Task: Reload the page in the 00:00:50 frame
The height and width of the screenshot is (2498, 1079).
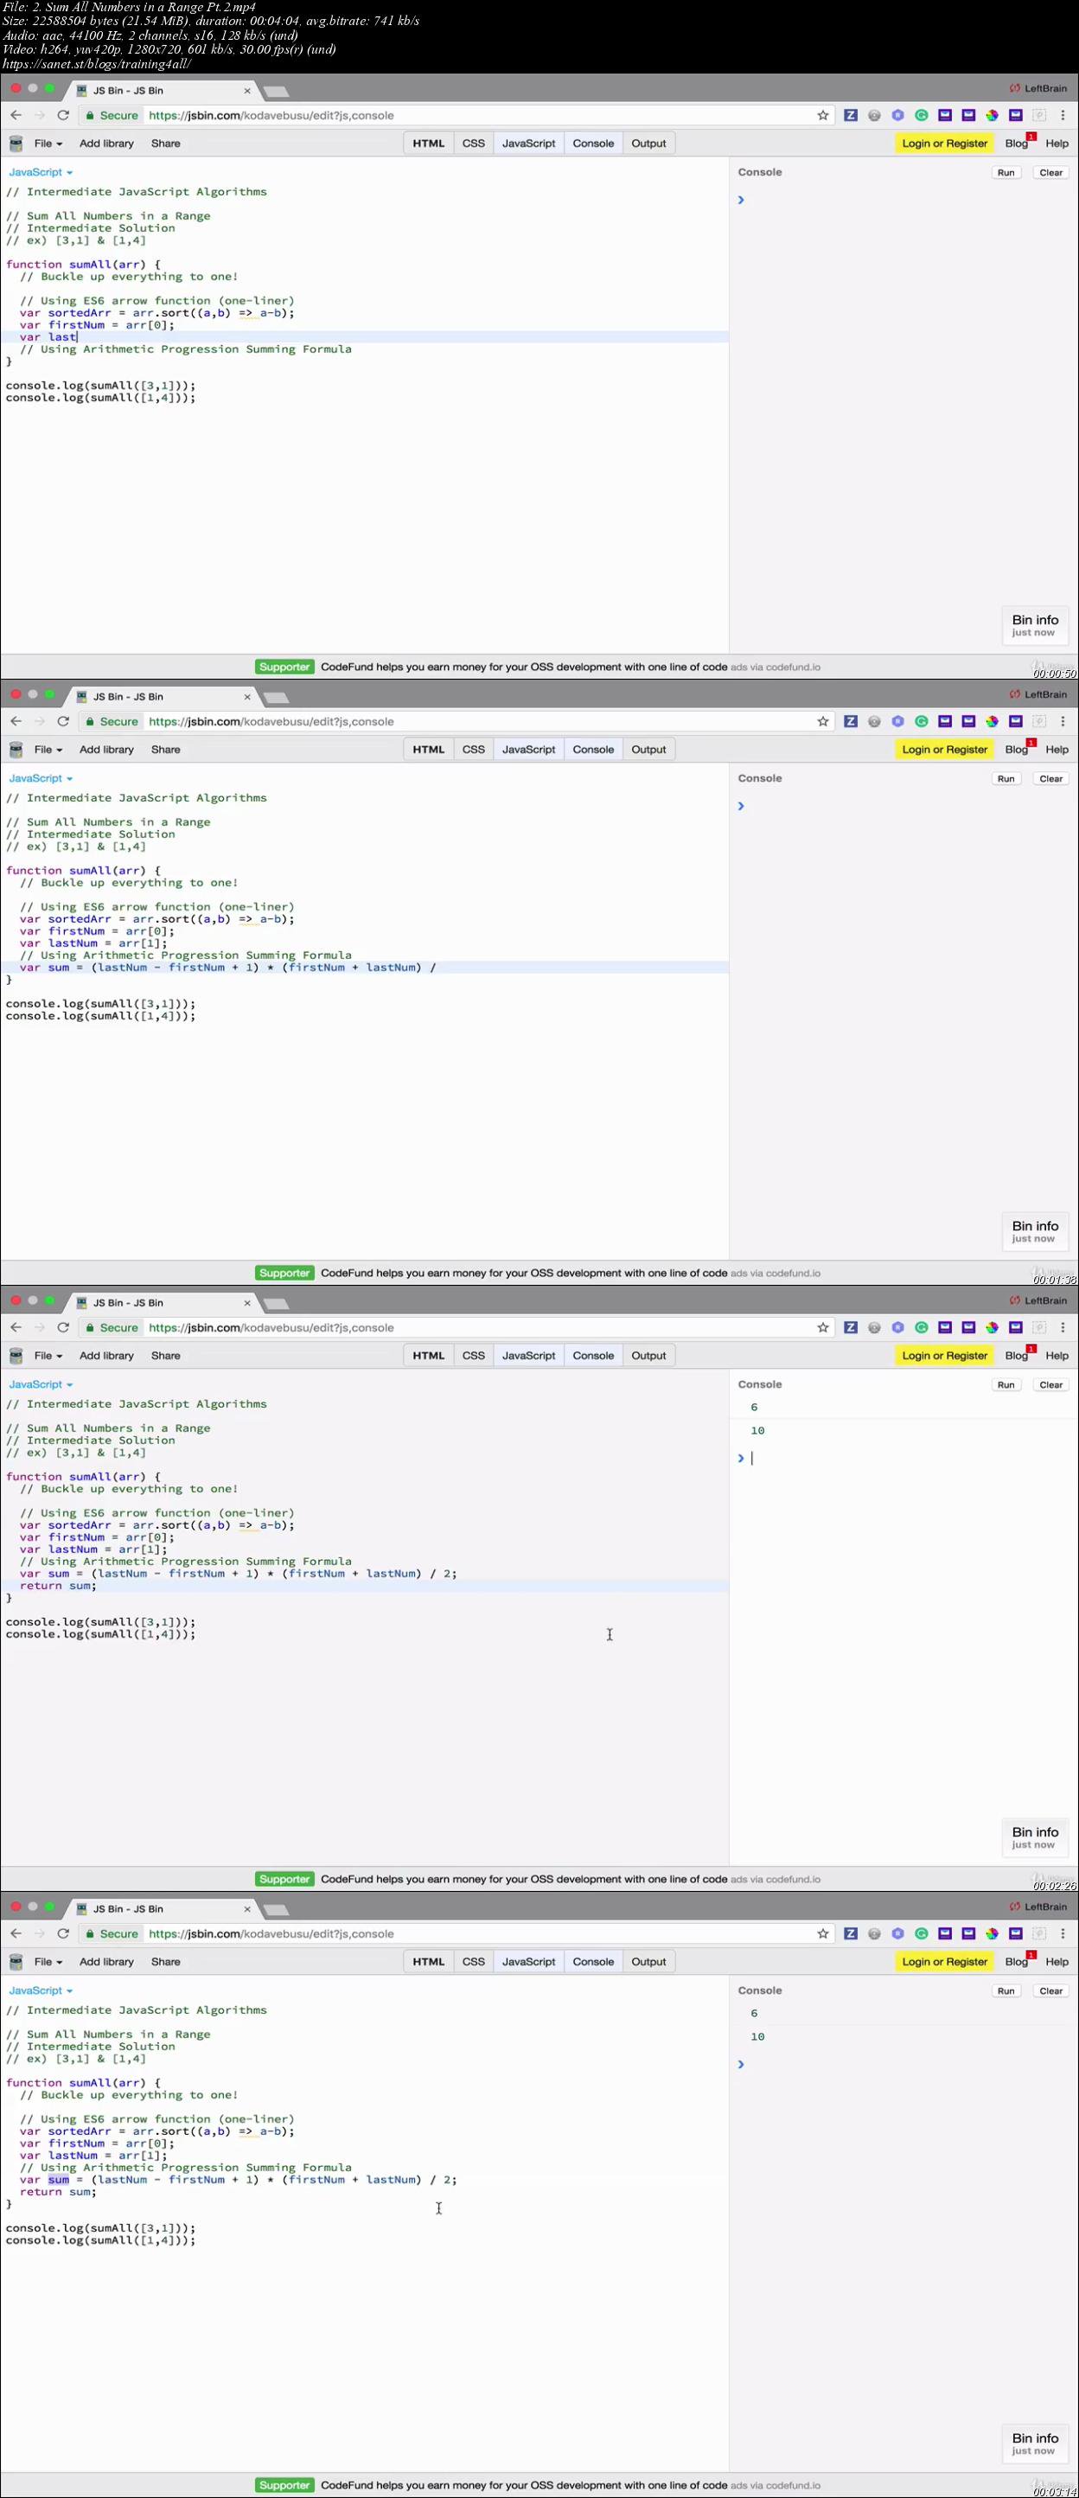Action: pyautogui.click(x=63, y=115)
